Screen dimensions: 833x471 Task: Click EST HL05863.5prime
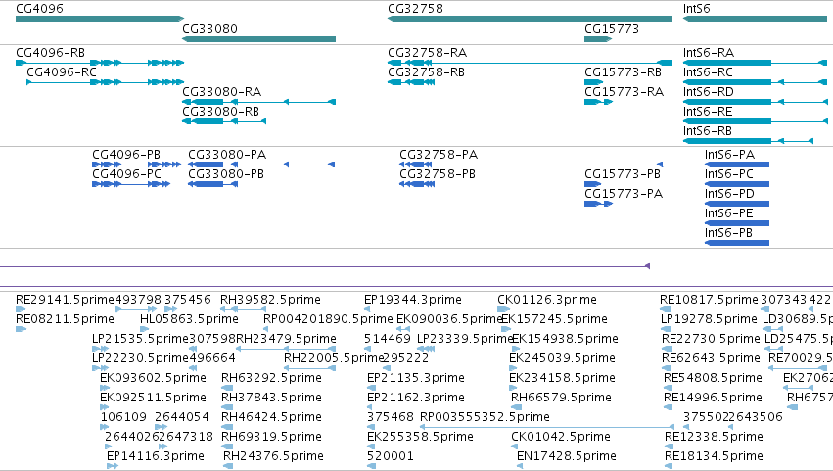click(145, 329)
